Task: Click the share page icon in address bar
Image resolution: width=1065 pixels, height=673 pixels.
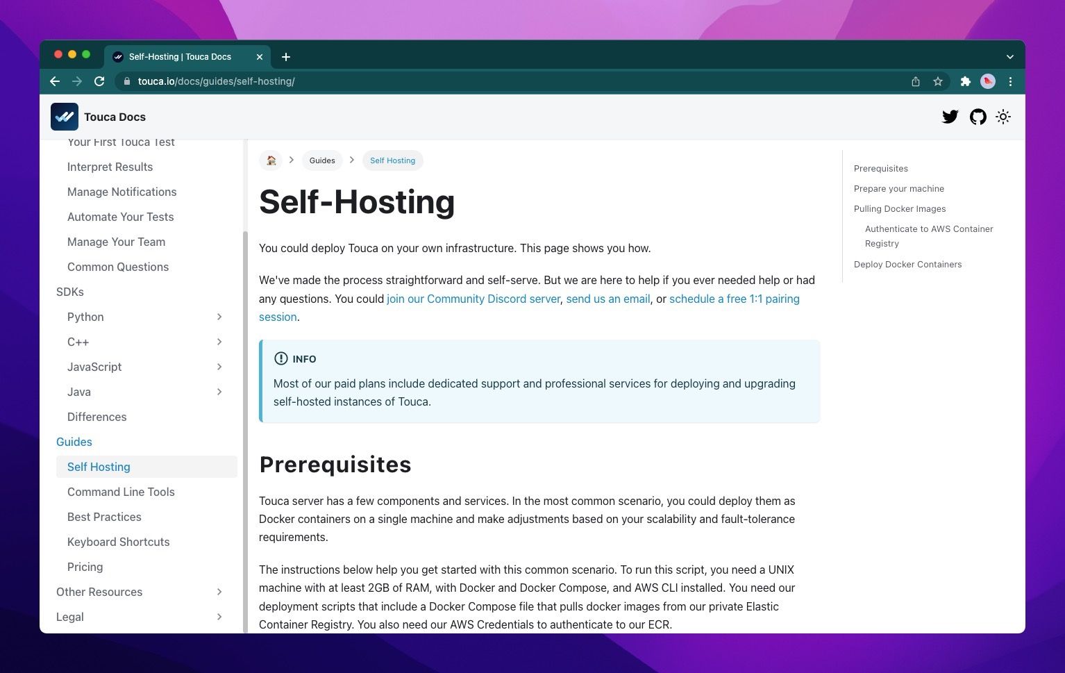Action: tap(916, 81)
